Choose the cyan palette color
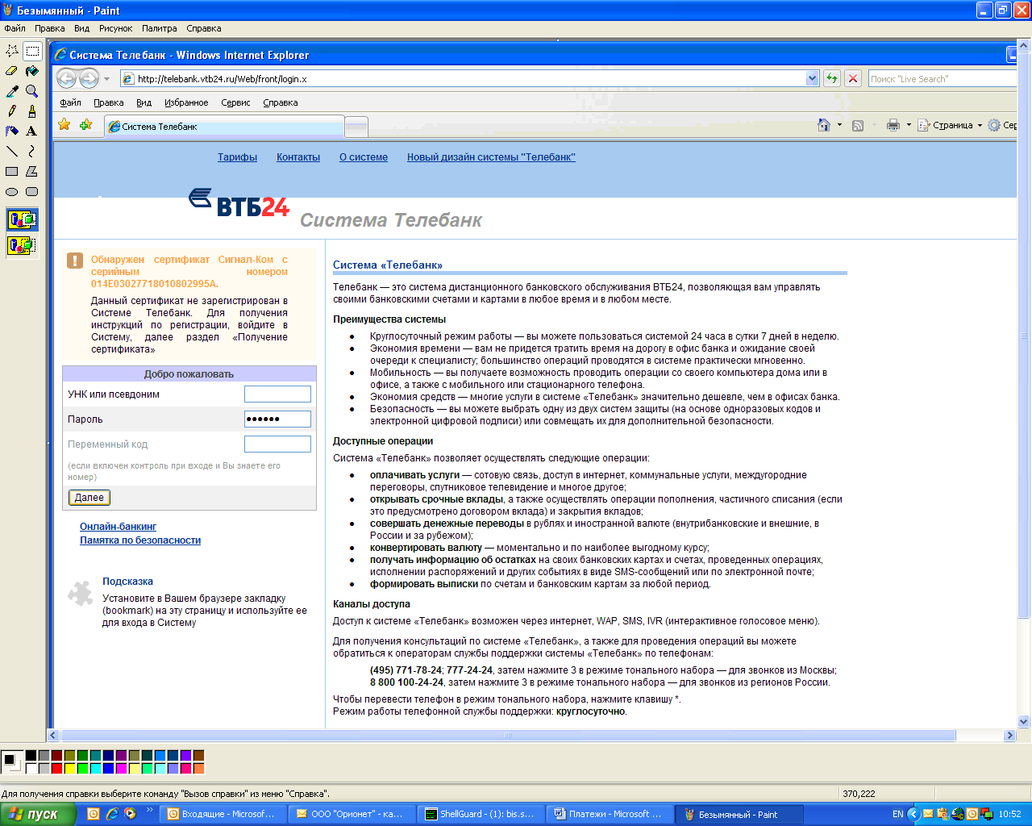Viewport: 1032px width, 826px height. tap(95, 769)
